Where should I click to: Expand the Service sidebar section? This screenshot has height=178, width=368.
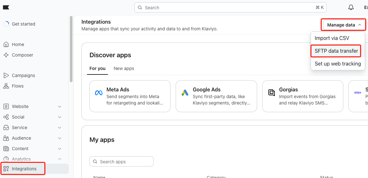point(60,128)
